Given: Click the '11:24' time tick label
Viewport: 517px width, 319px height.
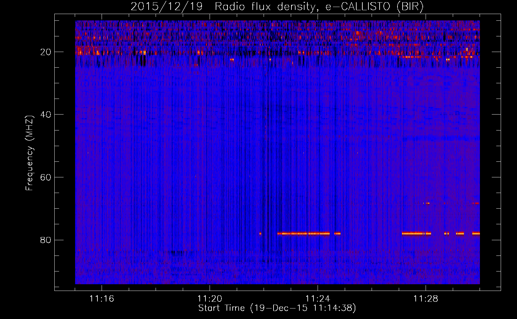Looking at the screenshot, I should pos(318,299).
